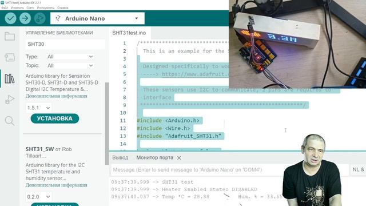Click the SHT31_SW library title
The width and height of the screenshot is (366, 206).
[x=39, y=149]
